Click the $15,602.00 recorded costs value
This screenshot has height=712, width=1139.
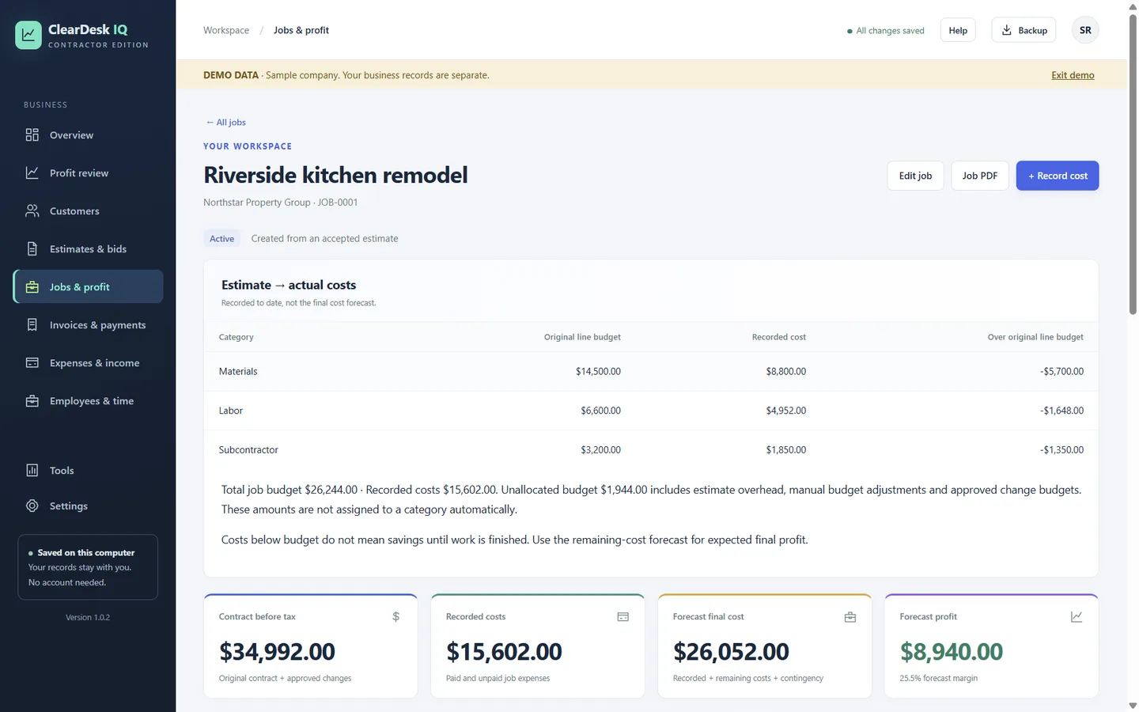click(504, 651)
